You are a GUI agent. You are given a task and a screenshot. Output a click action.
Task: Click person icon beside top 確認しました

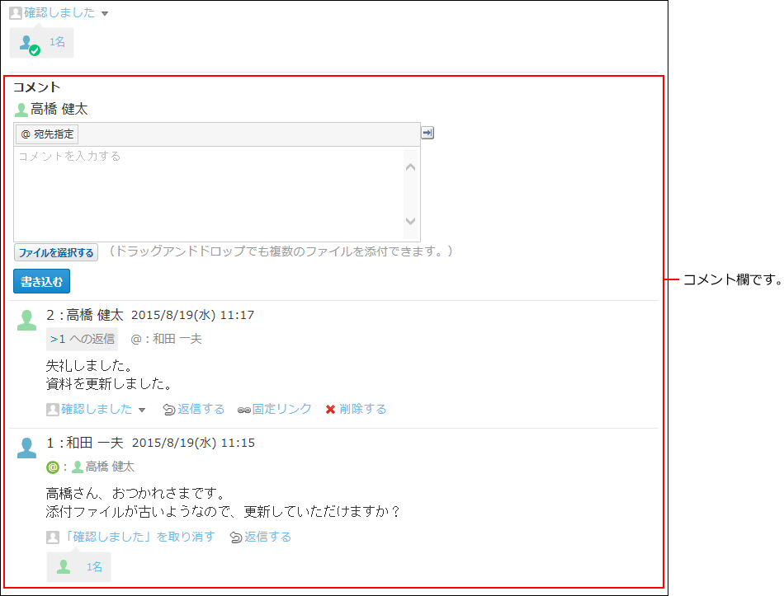click(x=16, y=13)
